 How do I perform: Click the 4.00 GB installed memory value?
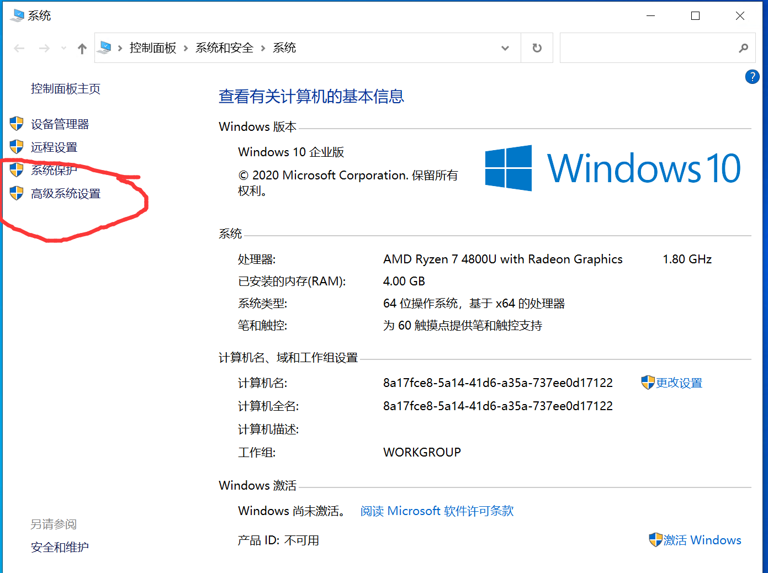(x=404, y=282)
